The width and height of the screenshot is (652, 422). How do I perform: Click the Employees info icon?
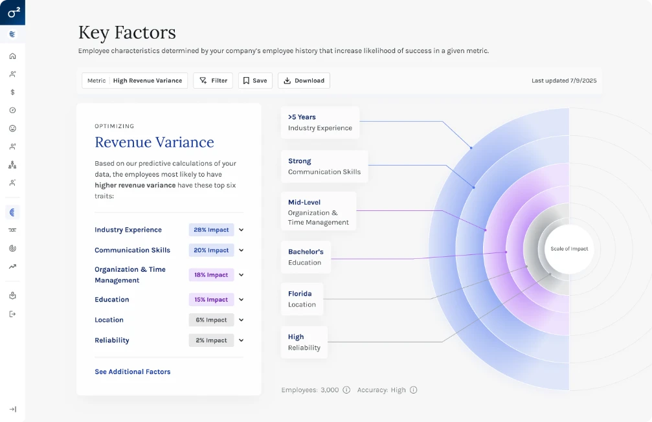click(346, 390)
